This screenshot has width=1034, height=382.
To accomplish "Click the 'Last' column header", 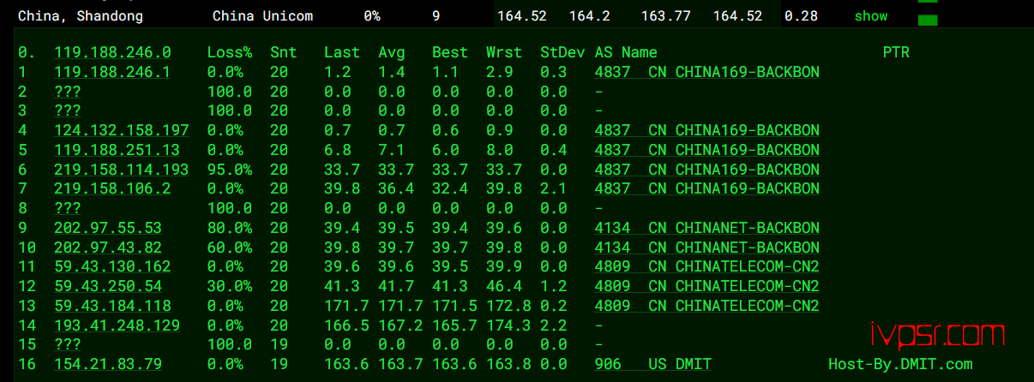I will (342, 53).
